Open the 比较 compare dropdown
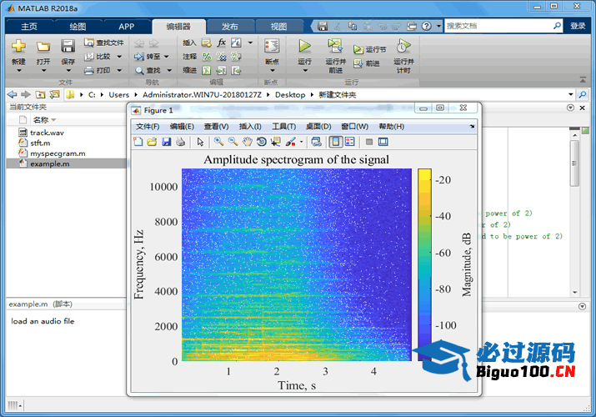596x417 pixels. 119,57
